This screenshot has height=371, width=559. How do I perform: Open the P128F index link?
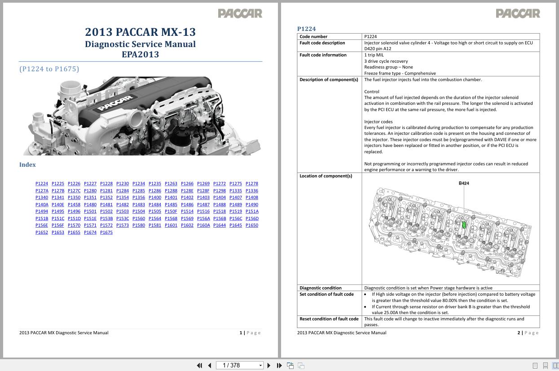coord(203,191)
